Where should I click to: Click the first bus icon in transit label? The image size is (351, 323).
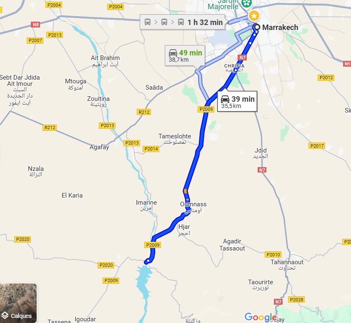(x=148, y=22)
